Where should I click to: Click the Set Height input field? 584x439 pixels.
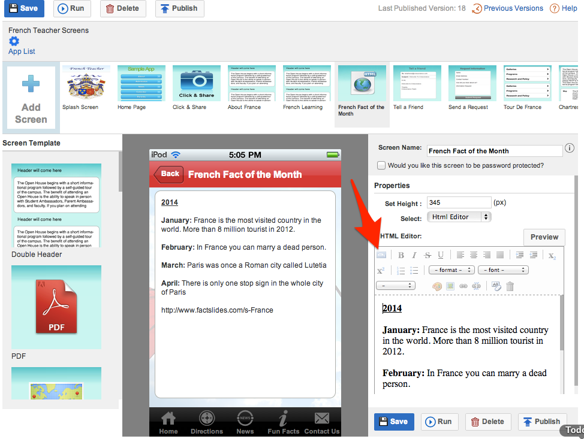(x=459, y=202)
